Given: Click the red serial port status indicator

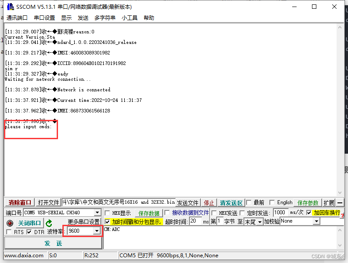Looking at the screenshot, I should point(10,223).
